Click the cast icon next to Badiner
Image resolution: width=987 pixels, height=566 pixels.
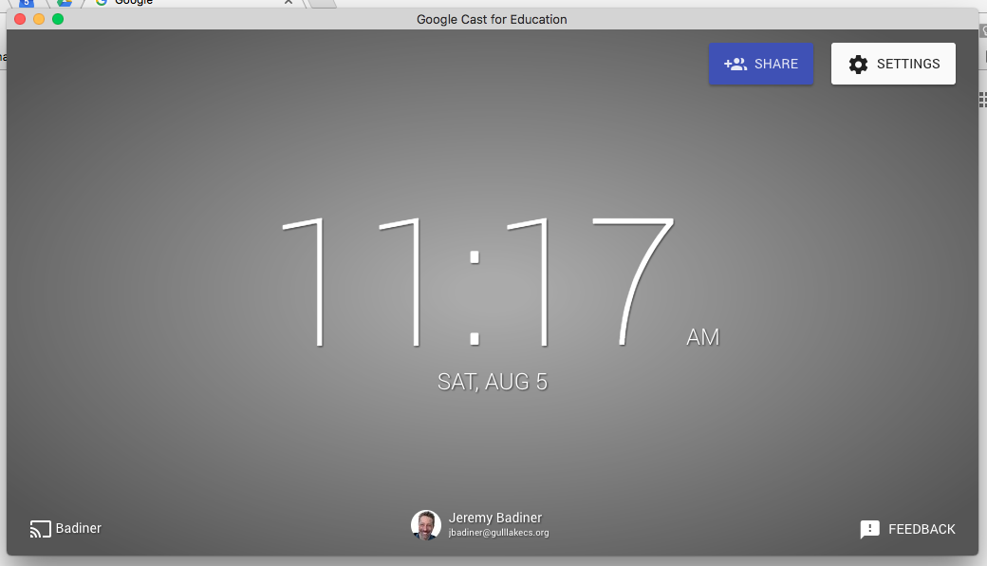coord(40,529)
